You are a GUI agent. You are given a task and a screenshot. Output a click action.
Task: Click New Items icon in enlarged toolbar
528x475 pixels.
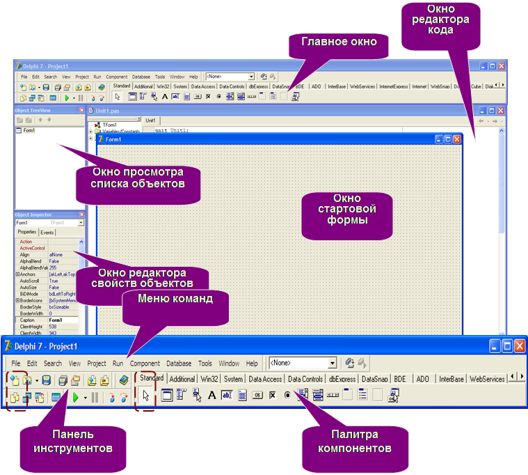pos(15,380)
